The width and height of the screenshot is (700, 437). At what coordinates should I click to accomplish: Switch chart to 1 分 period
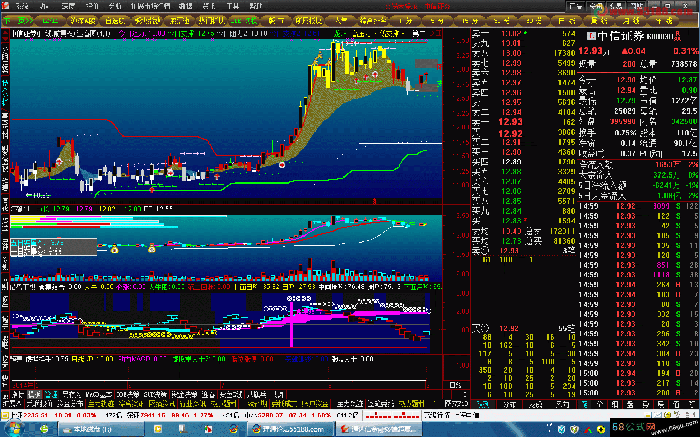click(x=406, y=21)
